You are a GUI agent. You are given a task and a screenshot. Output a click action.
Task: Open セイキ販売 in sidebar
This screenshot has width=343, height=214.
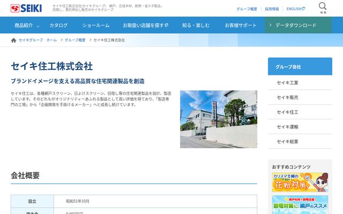click(300, 97)
